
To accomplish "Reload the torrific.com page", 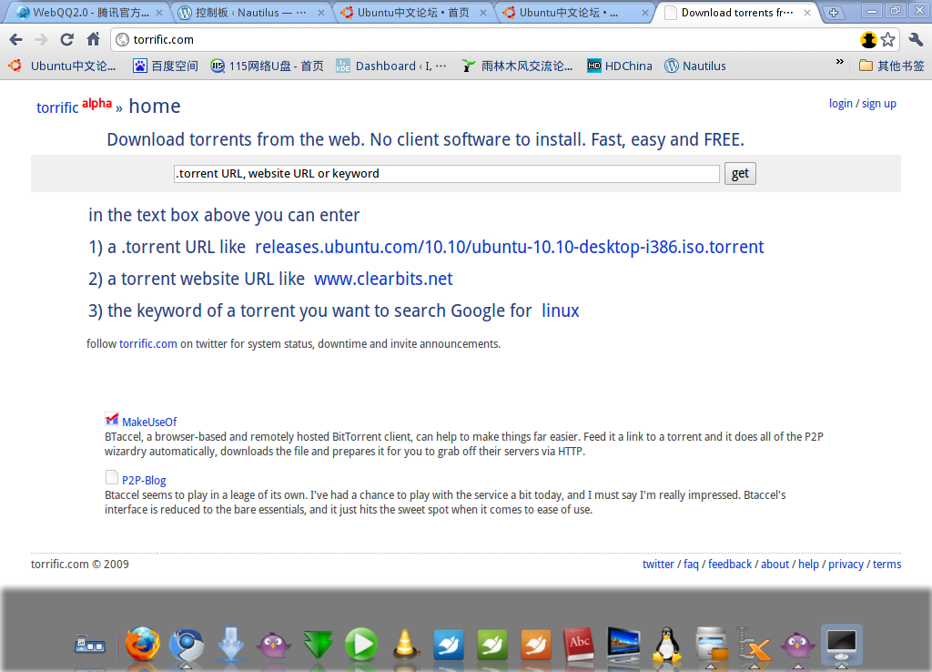I will click(67, 40).
